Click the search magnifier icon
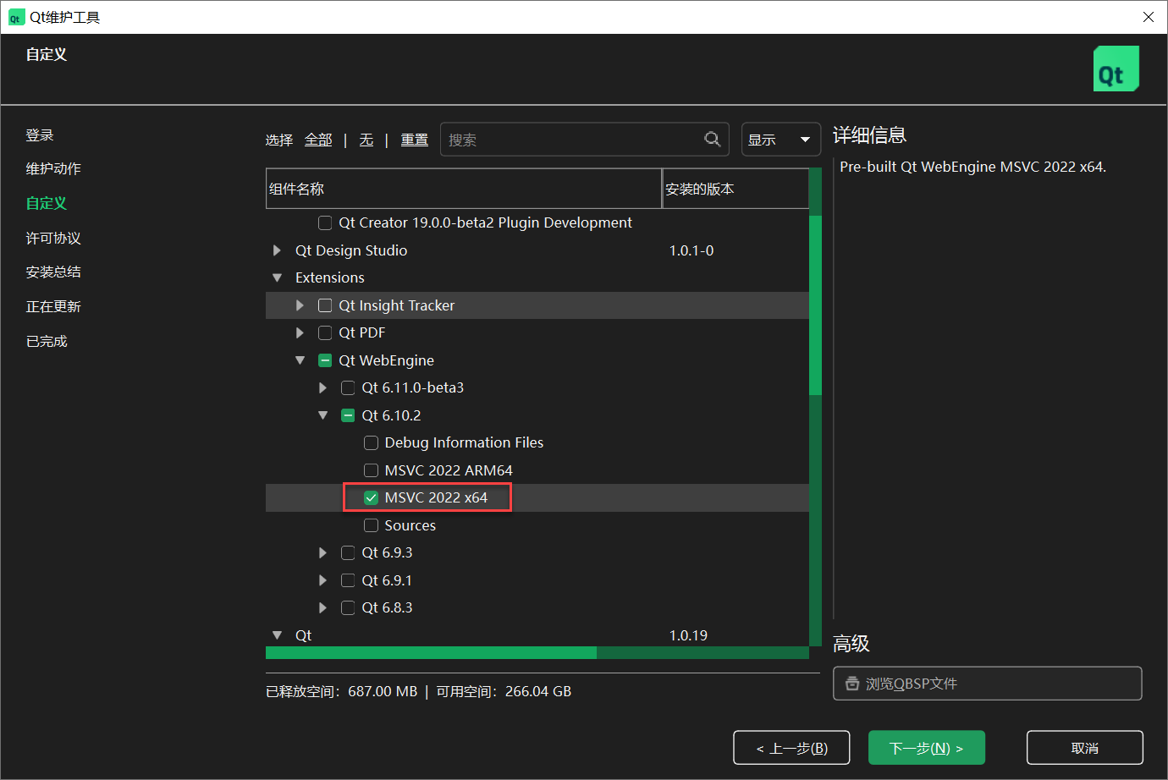 pos(713,140)
